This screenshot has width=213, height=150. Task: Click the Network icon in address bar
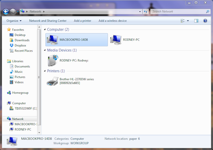23,11
